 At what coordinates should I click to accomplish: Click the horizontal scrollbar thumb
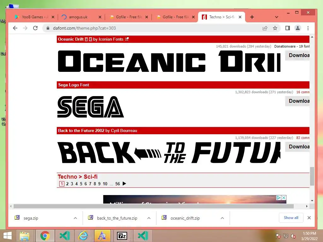click(x=154, y=206)
